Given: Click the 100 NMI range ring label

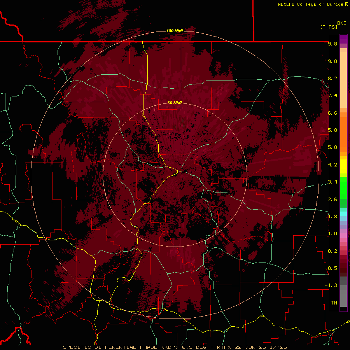Looking at the screenshot, I should coord(175,31).
